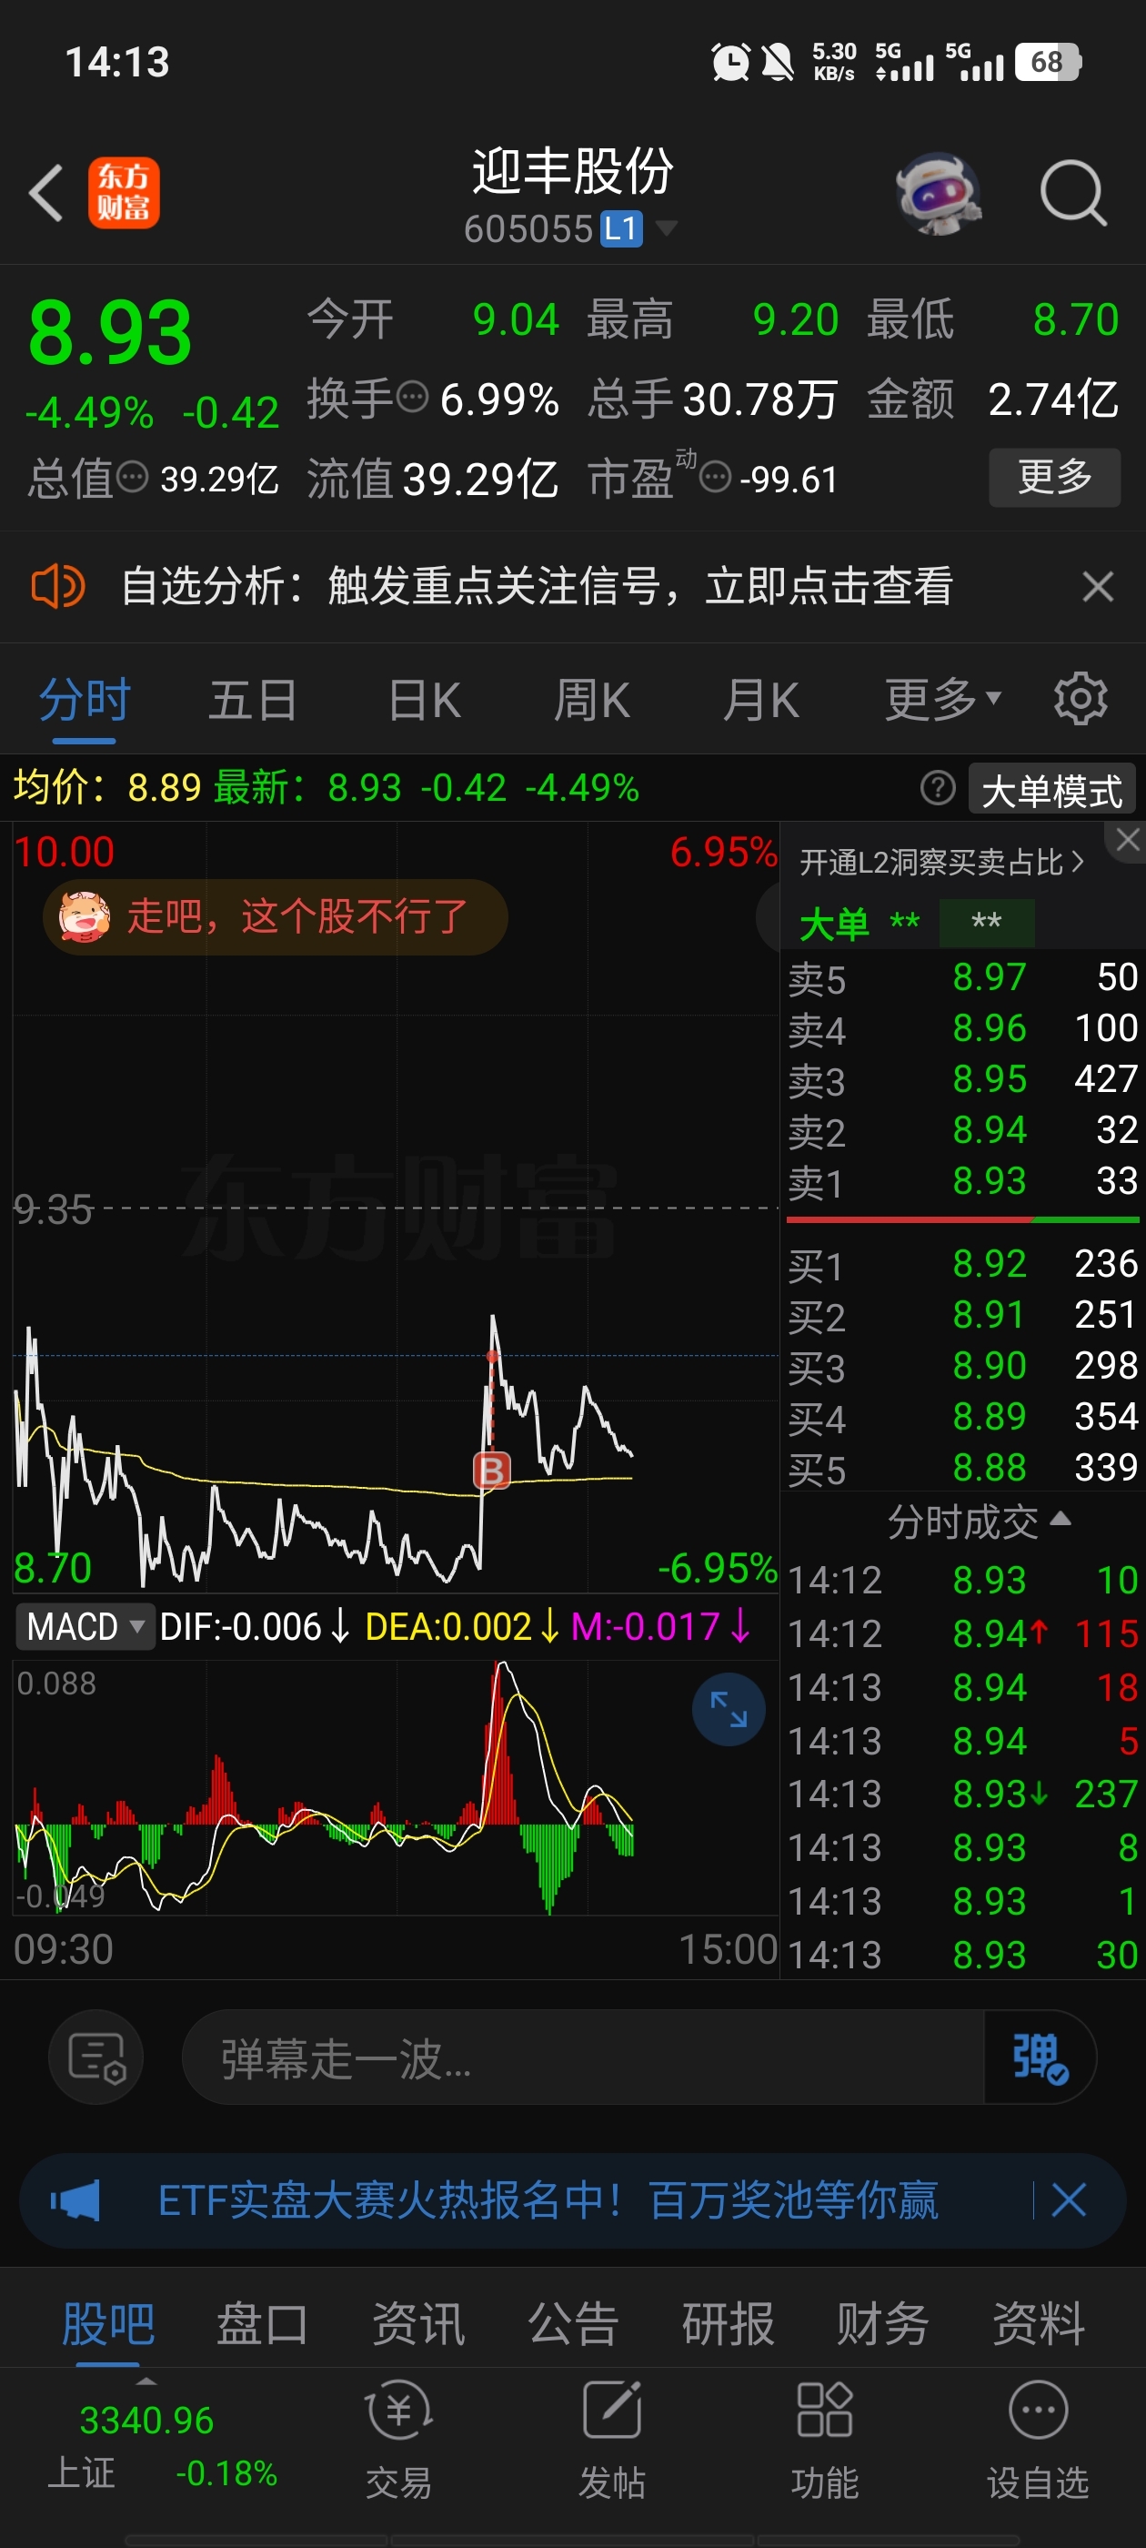Tap the 14:12 trade of 115 lots
The width and height of the screenshot is (1146, 2548).
point(963,1633)
